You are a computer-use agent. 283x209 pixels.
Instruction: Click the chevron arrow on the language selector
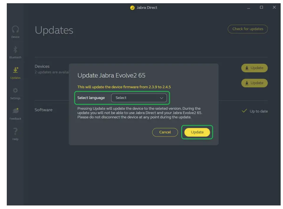click(162, 98)
